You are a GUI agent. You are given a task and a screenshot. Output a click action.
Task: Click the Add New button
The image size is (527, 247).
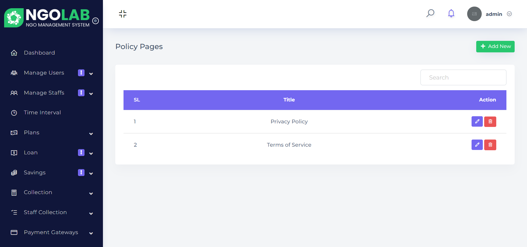(x=495, y=47)
